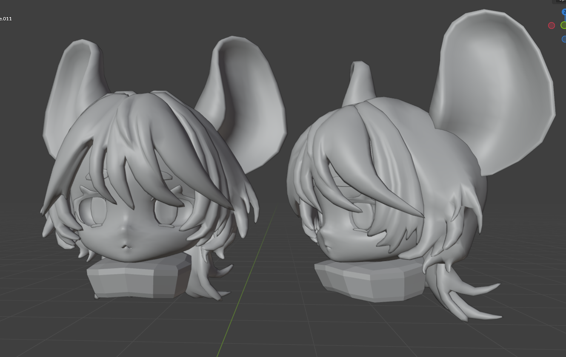Click the red negative X axis gizmo circle
This screenshot has width=566, height=357.
pyautogui.click(x=552, y=25)
